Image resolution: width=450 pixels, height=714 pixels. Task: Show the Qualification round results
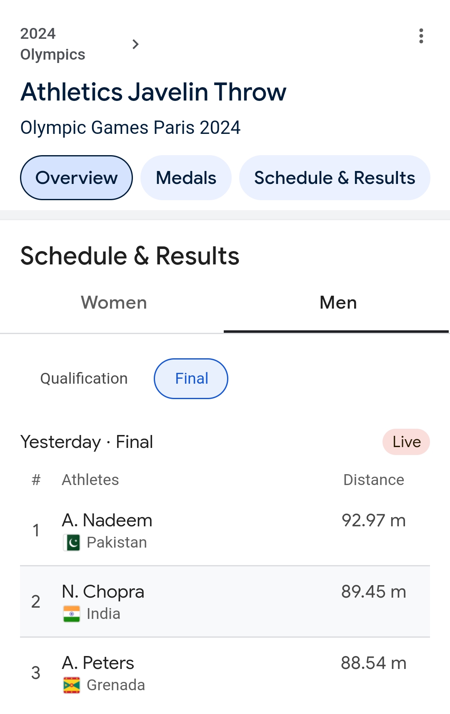click(x=84, y=379)
